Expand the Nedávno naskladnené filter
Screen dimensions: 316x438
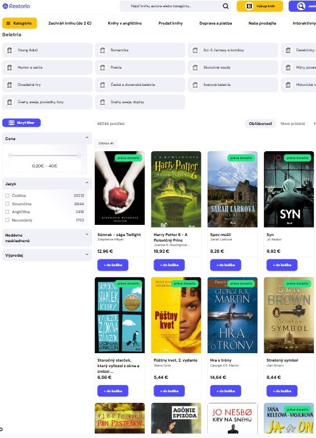87,234
